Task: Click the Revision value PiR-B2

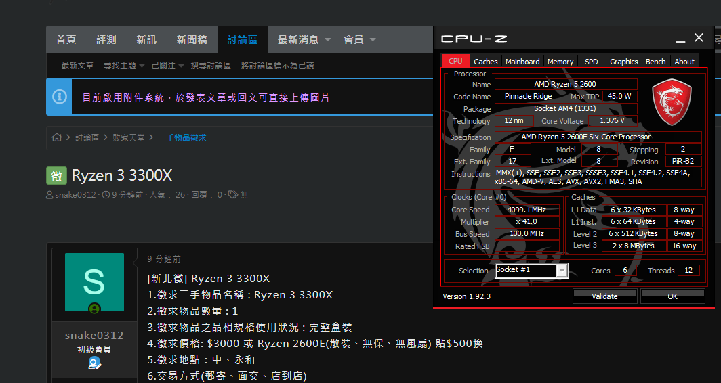Action: coord(683,162)
